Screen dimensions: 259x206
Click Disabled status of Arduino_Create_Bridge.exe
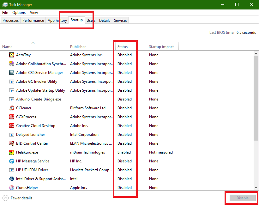124,99
